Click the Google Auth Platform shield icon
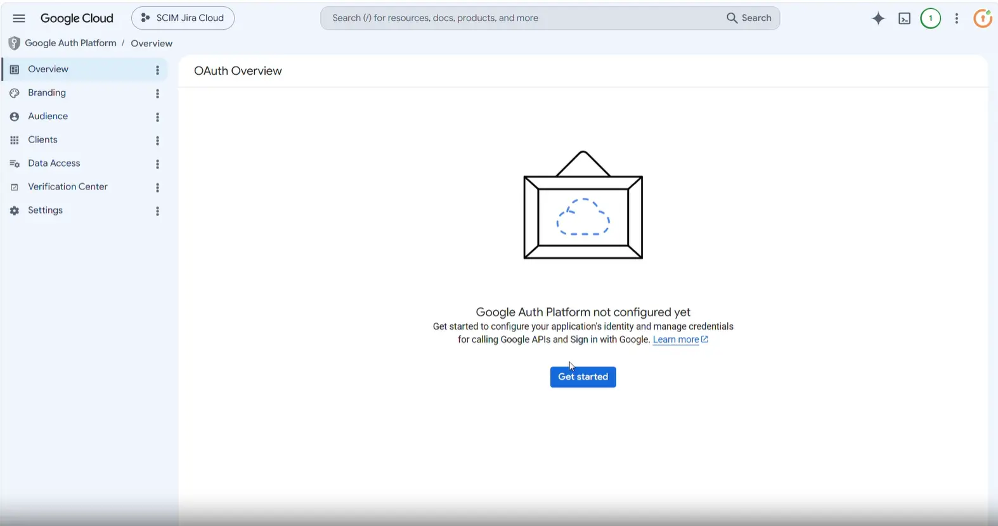998x526 pixels. [x=14, y=43]
